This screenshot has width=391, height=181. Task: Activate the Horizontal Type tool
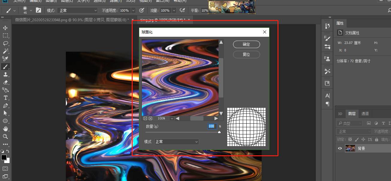pyautogui.click(x=5, y=98)
